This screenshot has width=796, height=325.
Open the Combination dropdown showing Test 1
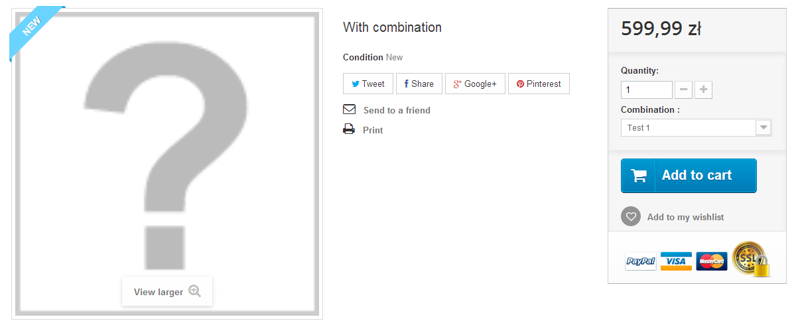point(696,127)
